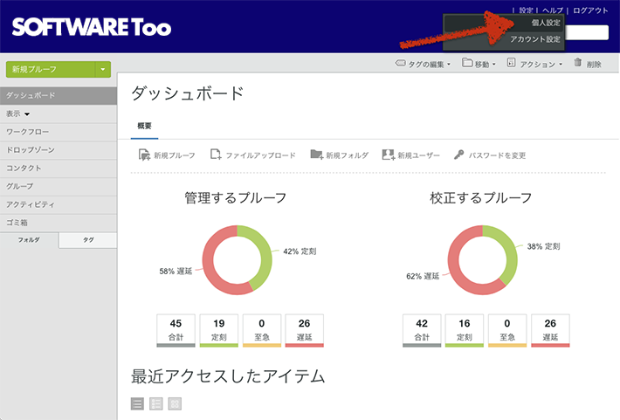Choose アカウント設定 from settings menu
This screenshot has height=420, width=620.
point(534,39)
